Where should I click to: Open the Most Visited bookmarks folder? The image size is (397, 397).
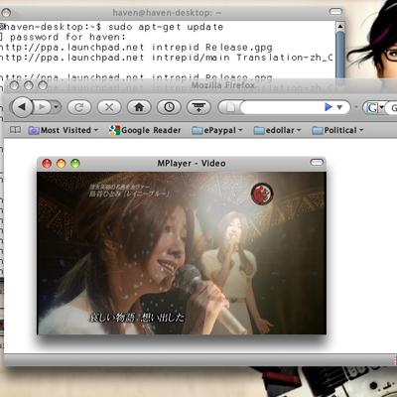click(64, 130)
